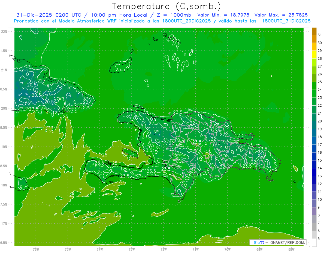The image size is (327, 253).
Task: Click the legend scale value 30
Action: (320, 43)
